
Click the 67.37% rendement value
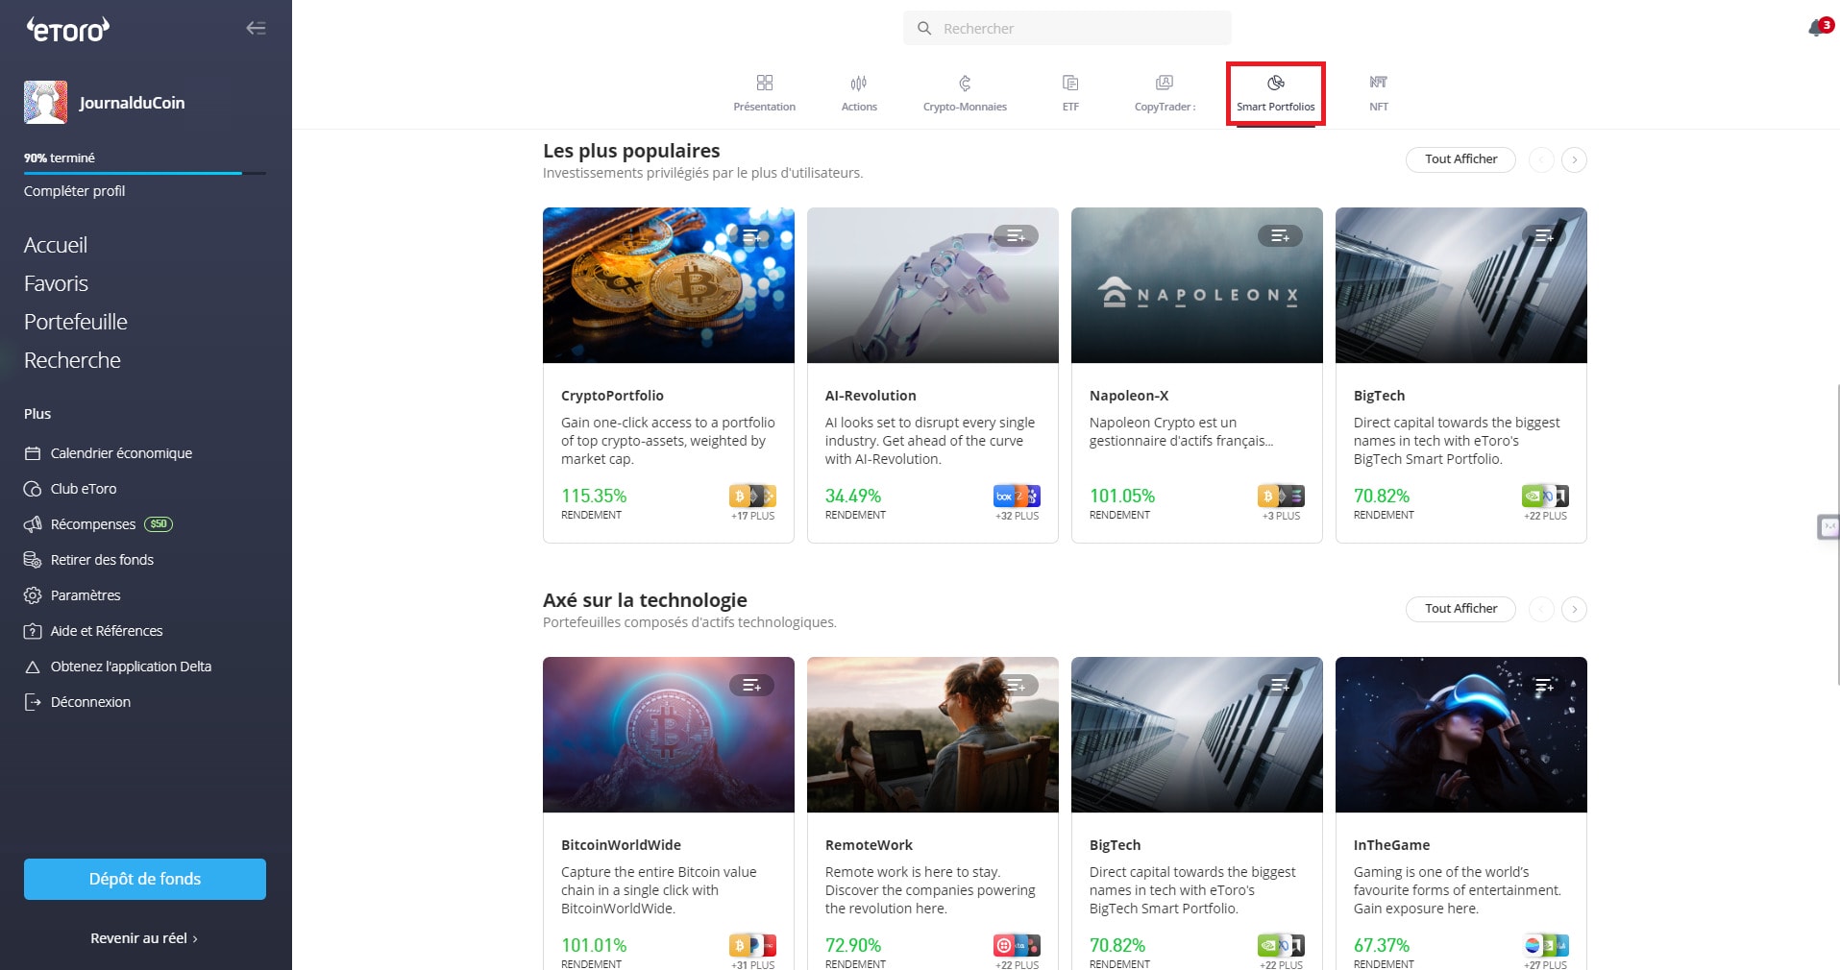(1382, 945)
